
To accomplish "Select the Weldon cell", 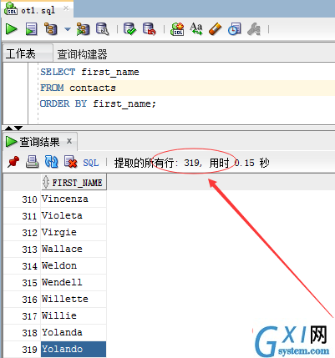I will click(74, 266).
